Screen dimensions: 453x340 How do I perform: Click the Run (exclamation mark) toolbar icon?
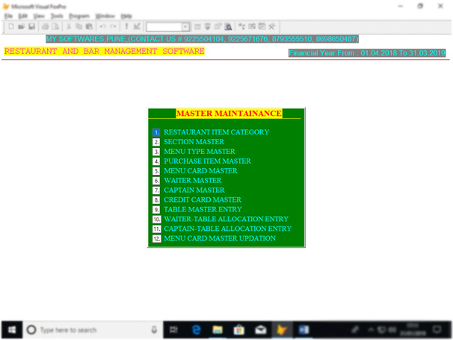tap(126, 27)
